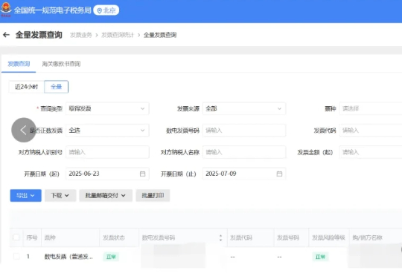This screenshot has height=276, width=402.
Task: Toggle the checkbox for row 1
Action: click(x=16, y=256)
